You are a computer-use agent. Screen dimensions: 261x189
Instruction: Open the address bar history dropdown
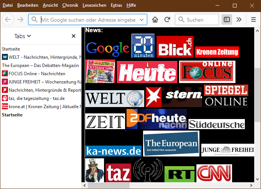tap(142, 20)
